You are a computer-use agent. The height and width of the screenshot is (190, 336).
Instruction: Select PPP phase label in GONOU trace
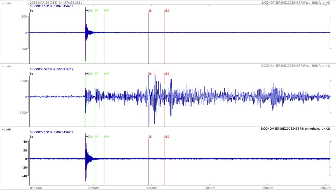coord(107,74)
